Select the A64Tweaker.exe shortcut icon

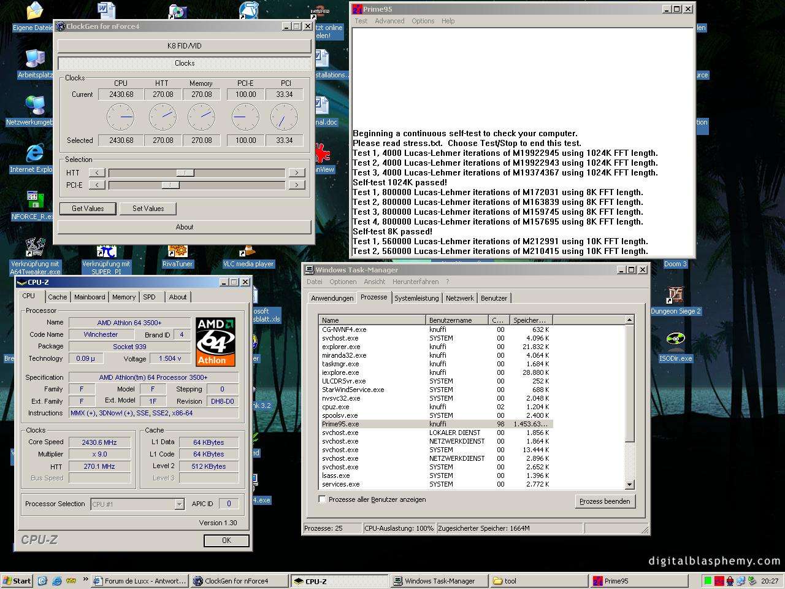(35, 248)
